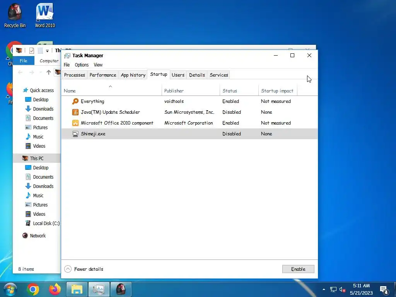
Task: Switch to Task Manager taskbar button
Action: coord(99,289)
